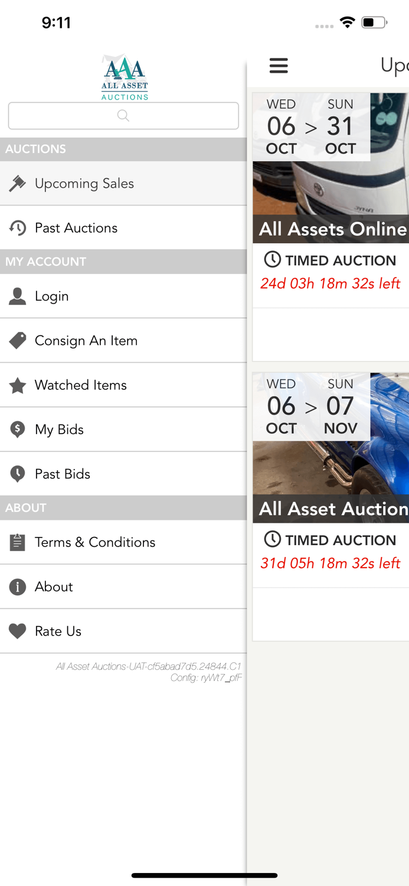Click the Login person icon

pyautogui.click(x=18, y=296)
